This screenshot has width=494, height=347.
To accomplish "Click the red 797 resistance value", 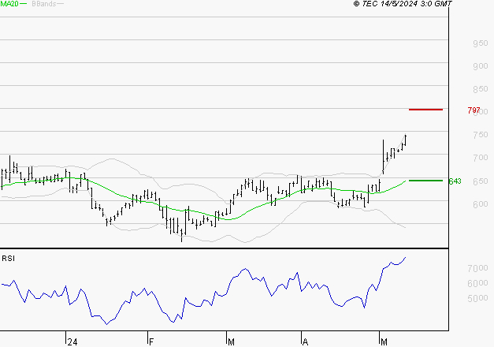I will tap(474, 110).
